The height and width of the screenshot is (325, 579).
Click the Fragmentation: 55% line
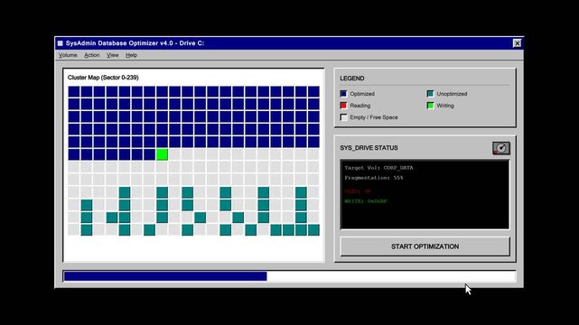374,178
